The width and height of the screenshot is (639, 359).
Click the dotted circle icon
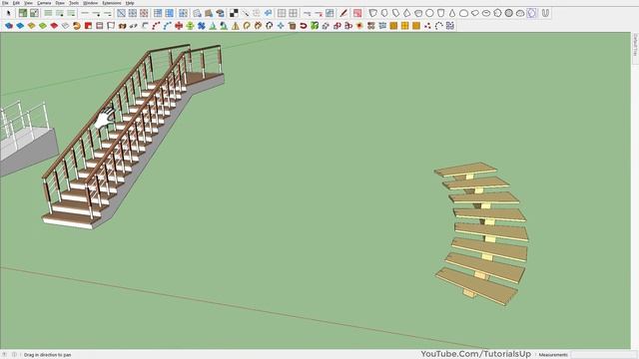point(438,26)
